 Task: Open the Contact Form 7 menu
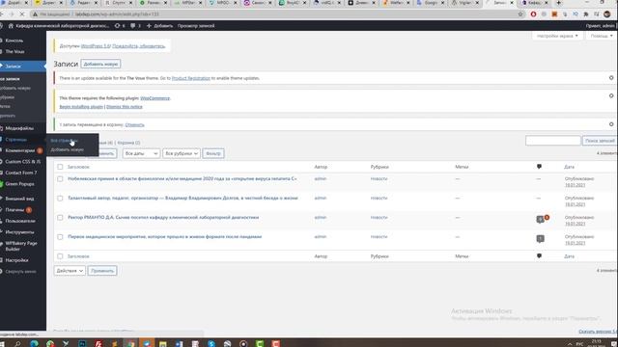(x=21, y=173)
